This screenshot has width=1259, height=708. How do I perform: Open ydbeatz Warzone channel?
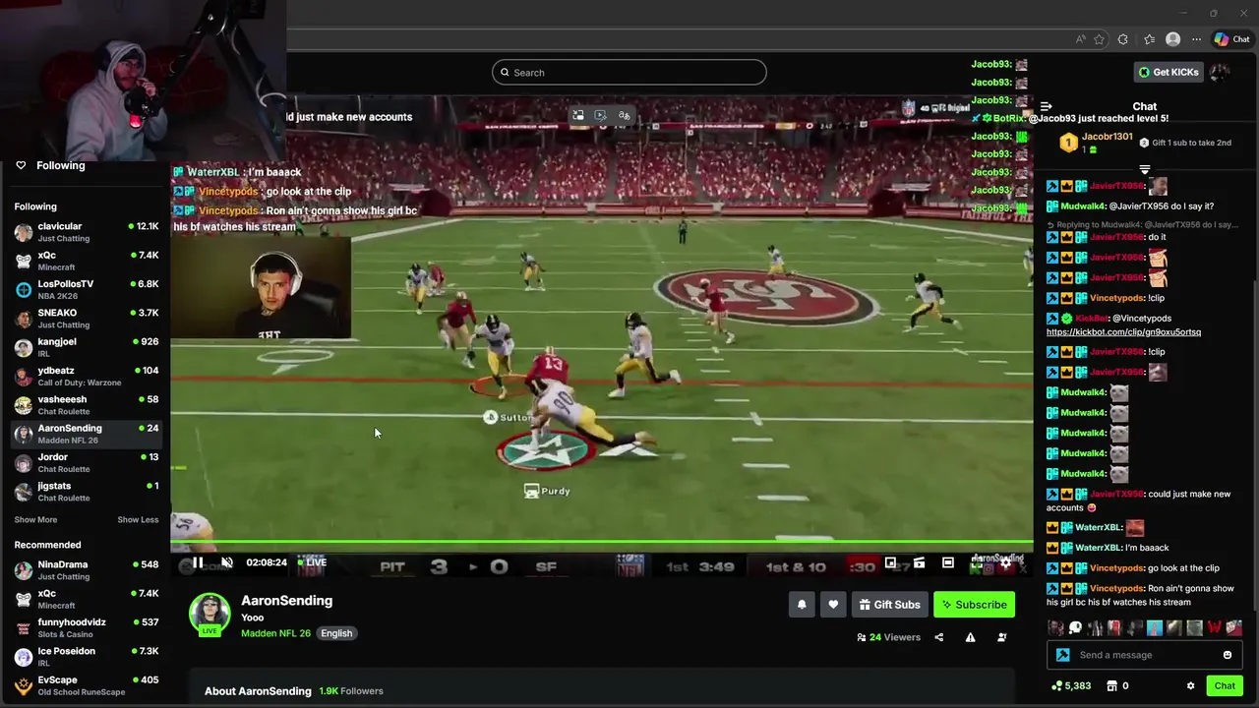click(x=86, y=376)
